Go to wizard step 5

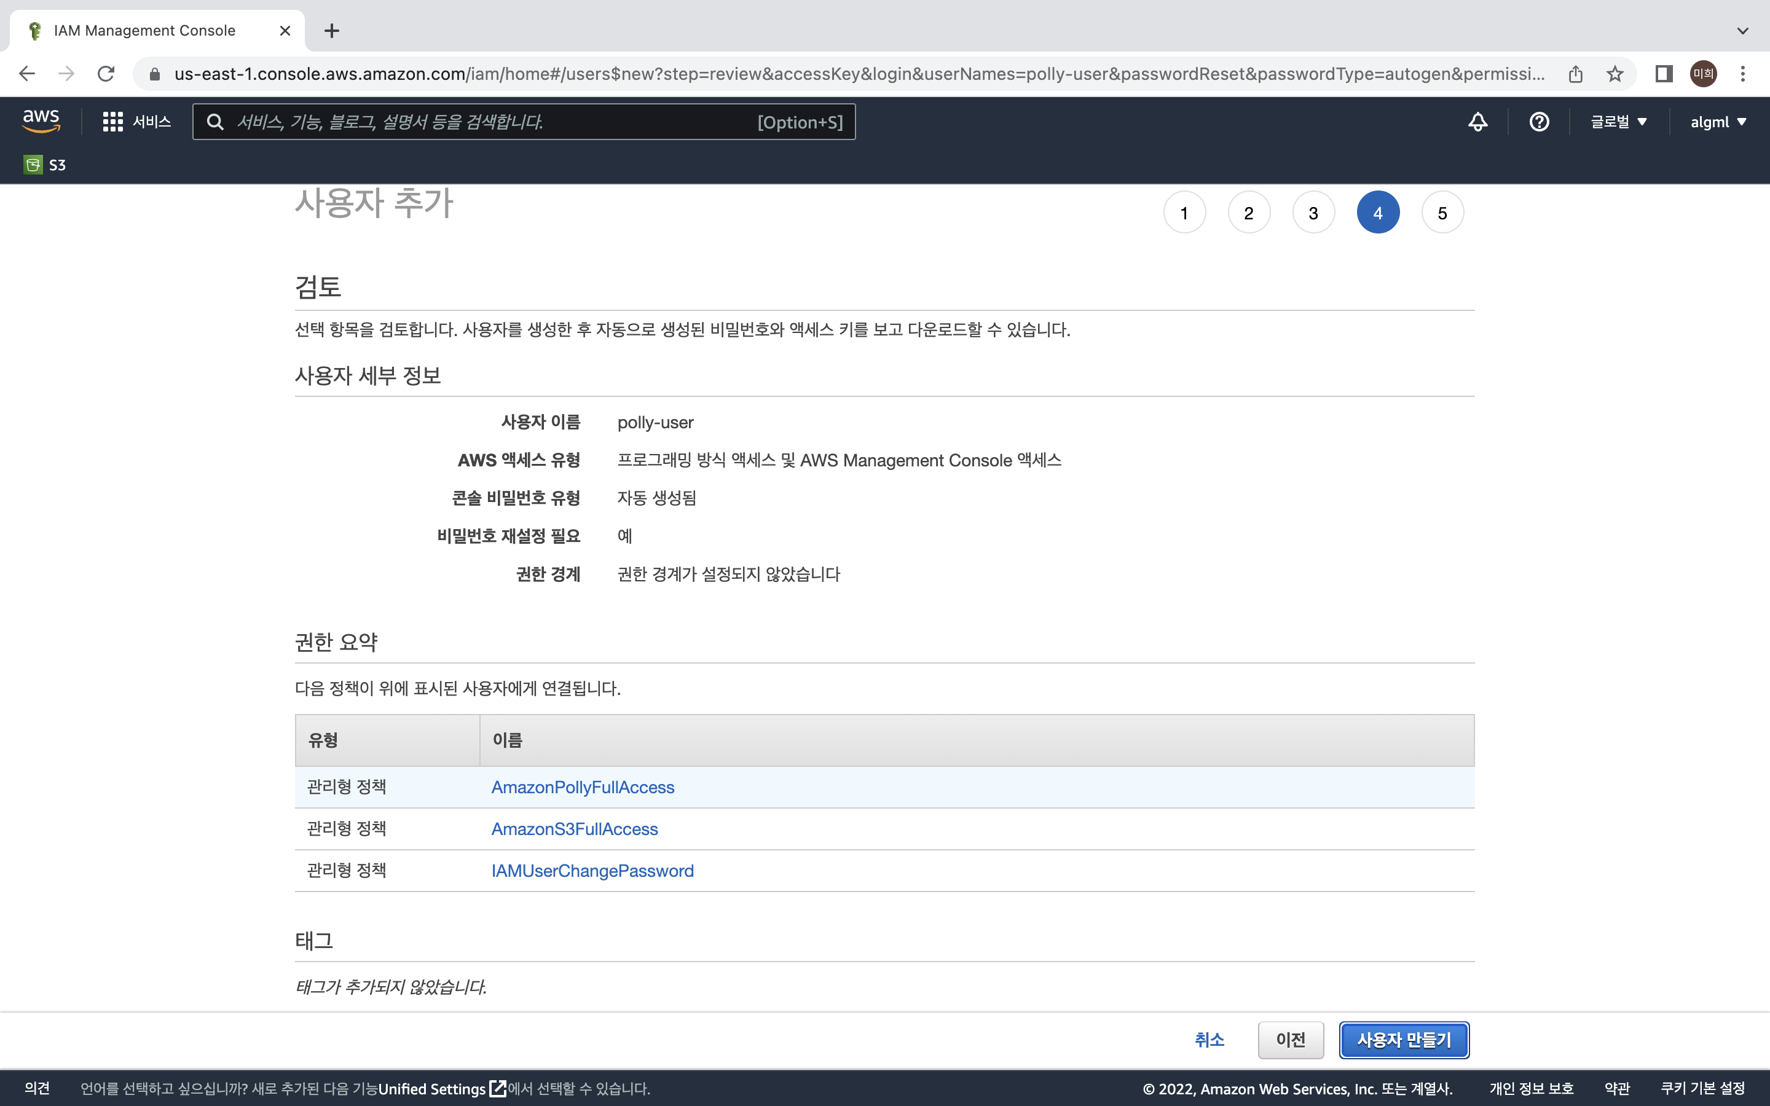(x=1442, y=213)
